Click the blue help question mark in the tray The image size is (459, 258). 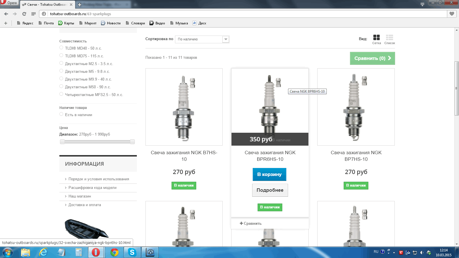pos(382,252)
